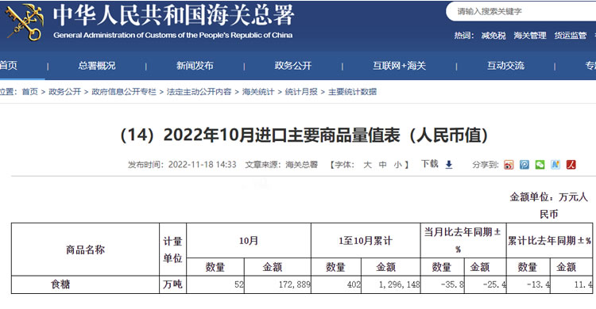This screenshot has height=309, width=596.
Task: Share via the blue Tencent Weibo icon
Action: point(524,165)
